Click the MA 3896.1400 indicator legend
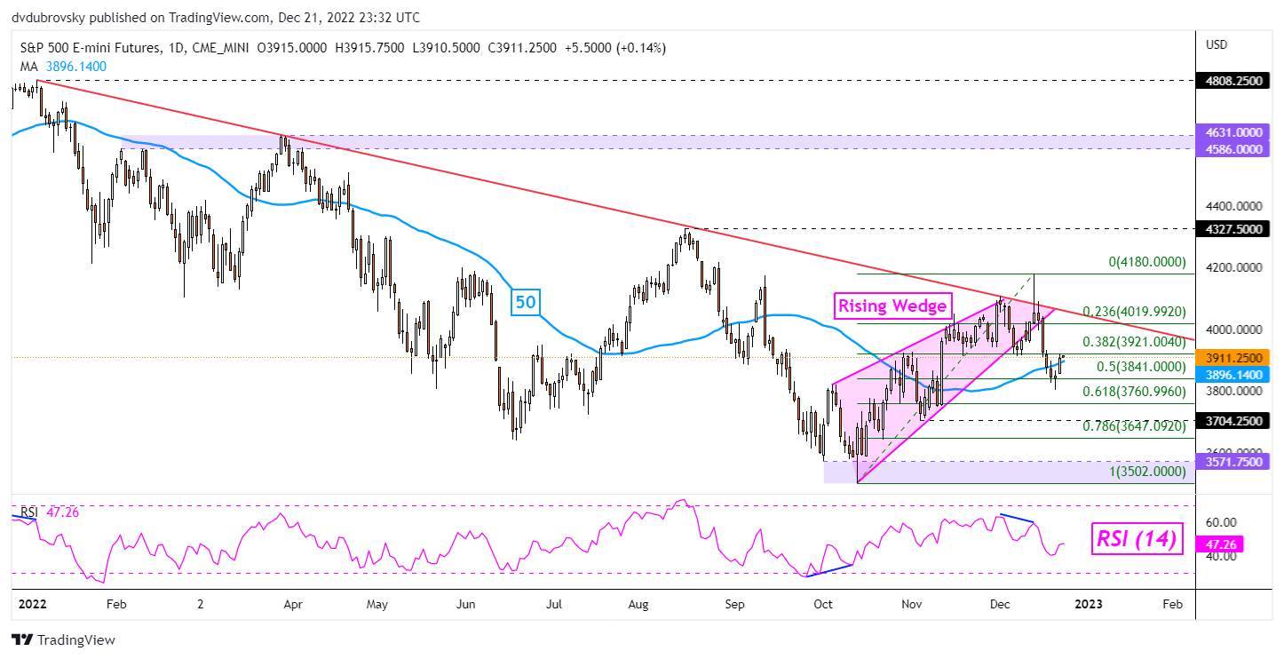 (62, 66)
